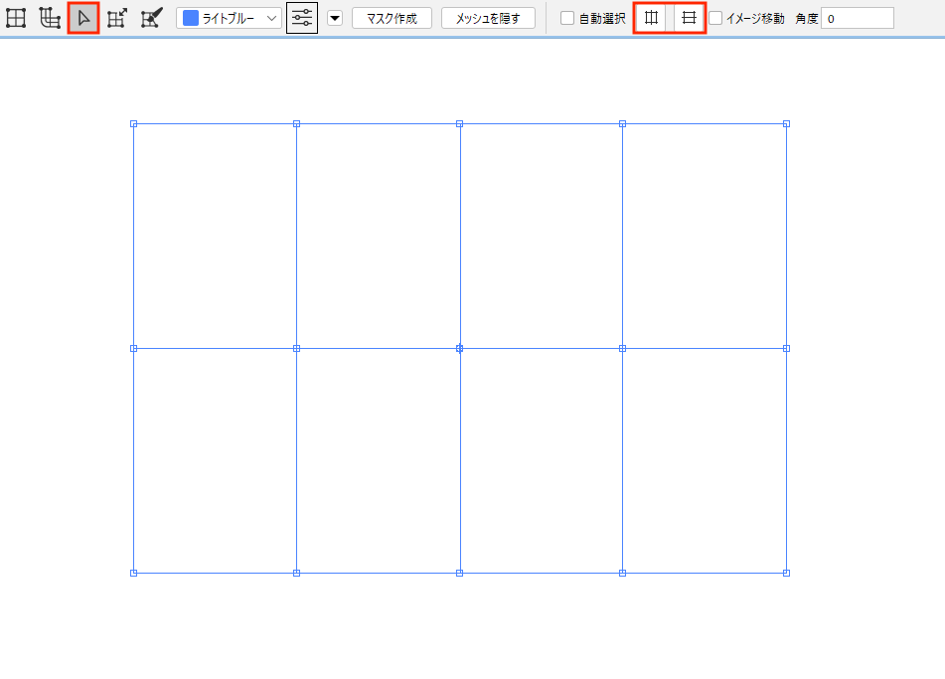Click the vertical lines mesh icon
Viewport: 945px width, 679px height.
651,18
